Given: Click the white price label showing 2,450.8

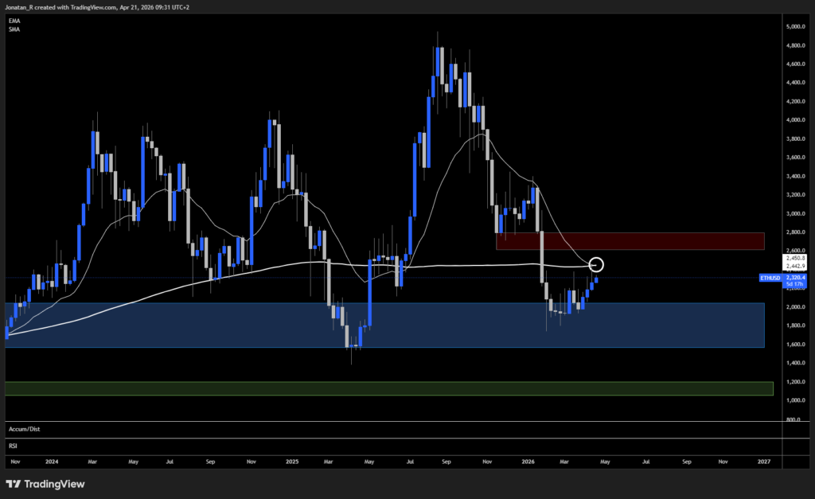Looking at the screenshot, I should [x=794, y=258].
